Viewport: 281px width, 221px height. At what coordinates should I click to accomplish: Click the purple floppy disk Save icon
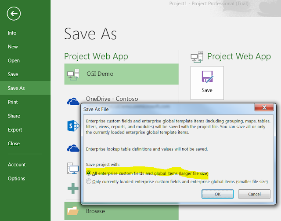(208, 77)
